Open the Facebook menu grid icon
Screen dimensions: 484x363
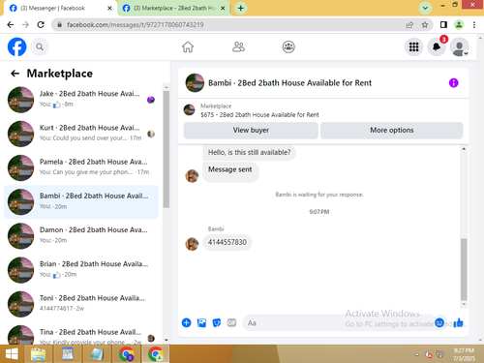click(414, 47)
